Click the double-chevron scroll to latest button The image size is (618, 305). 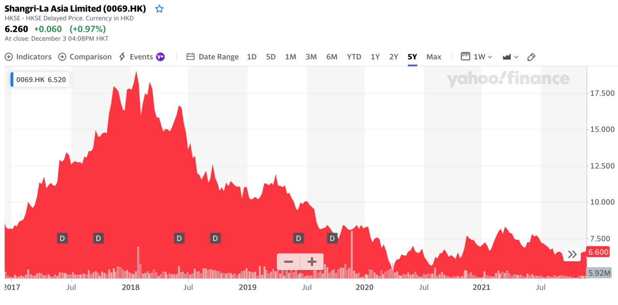pos(573,254)
